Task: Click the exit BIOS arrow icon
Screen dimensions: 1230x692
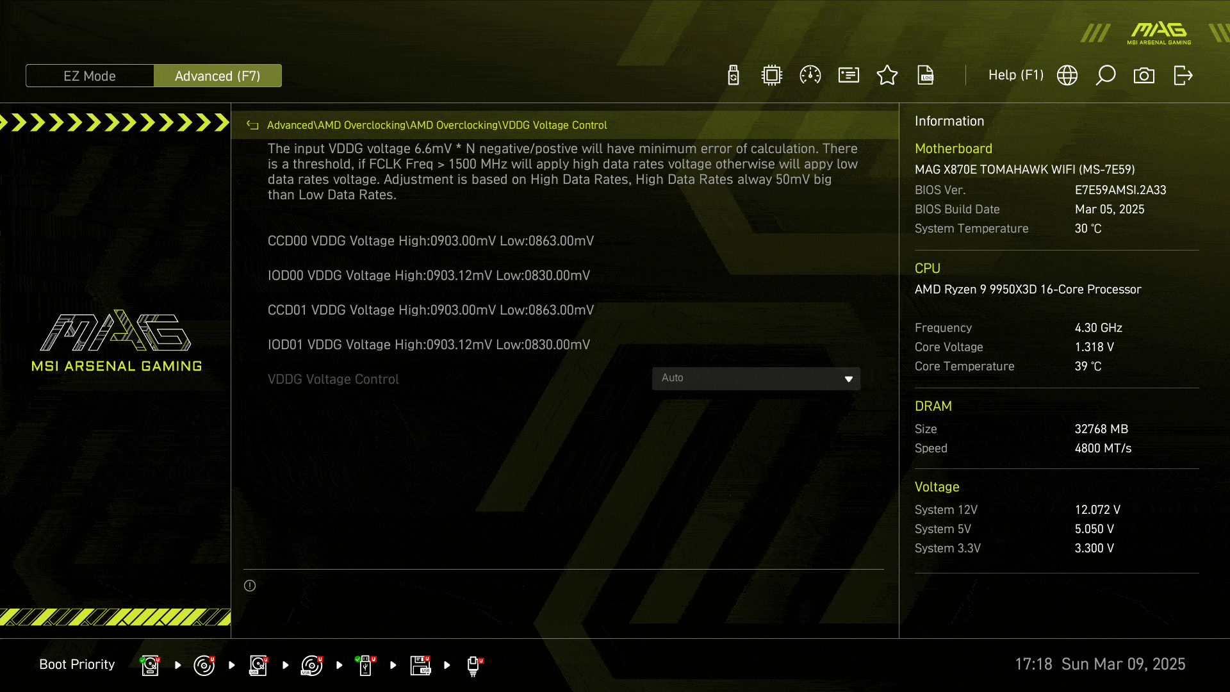Action: (x=1183, y=76)
